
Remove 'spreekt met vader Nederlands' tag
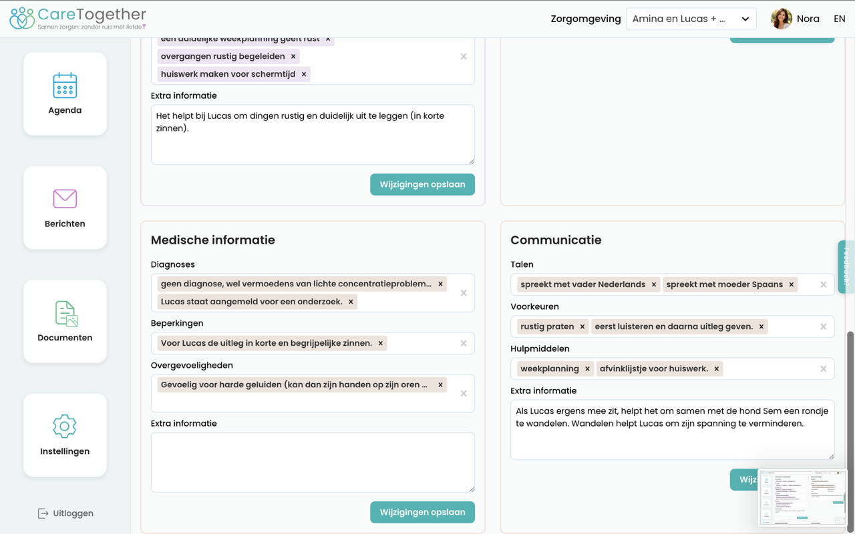click(654, 284)
